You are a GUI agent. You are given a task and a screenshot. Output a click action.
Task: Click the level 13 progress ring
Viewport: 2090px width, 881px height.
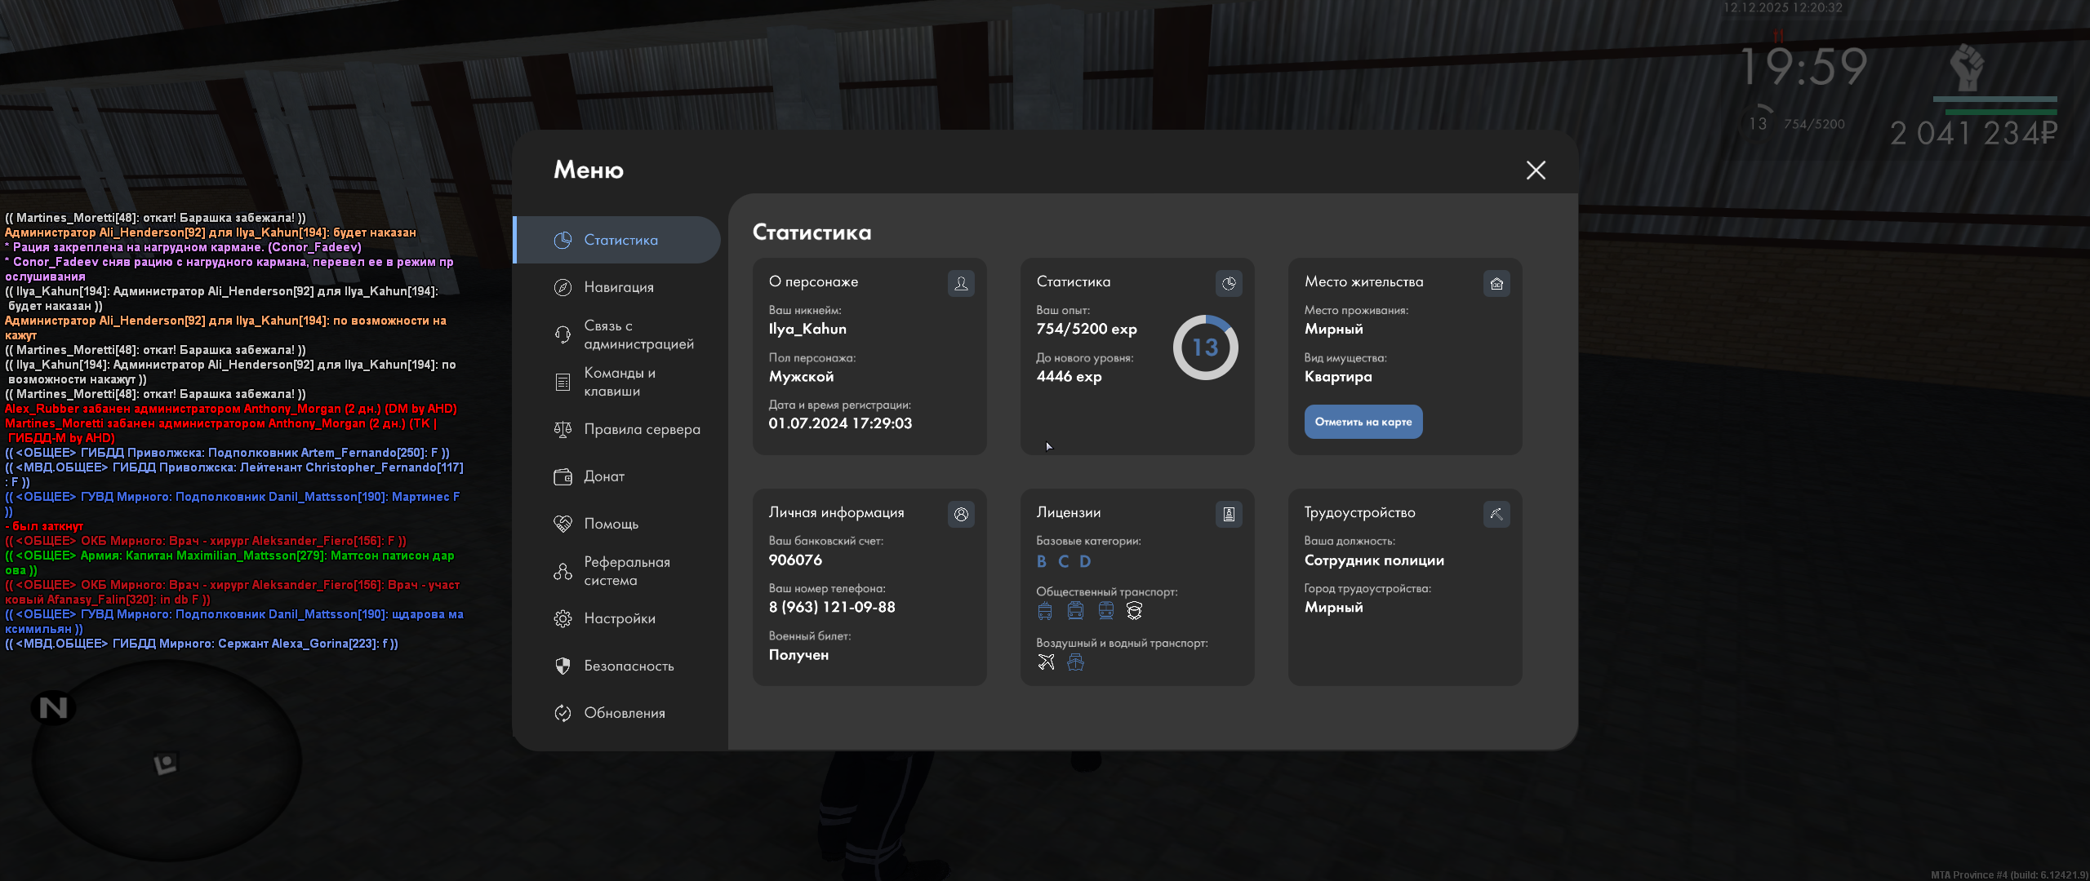tap(1205, 348)
